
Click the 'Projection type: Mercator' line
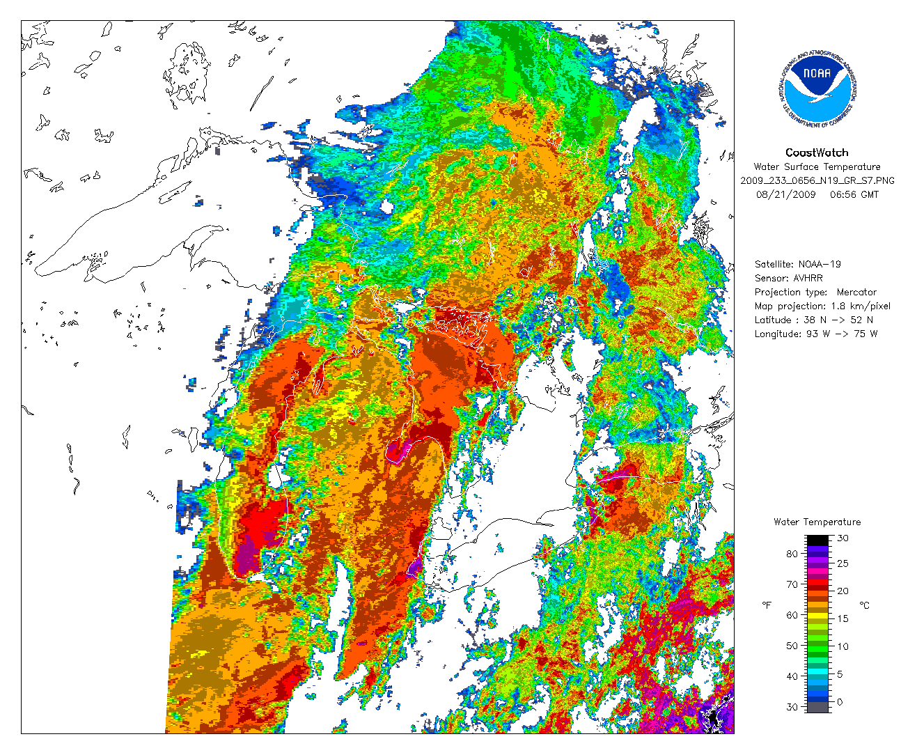[x=816, y=293]
